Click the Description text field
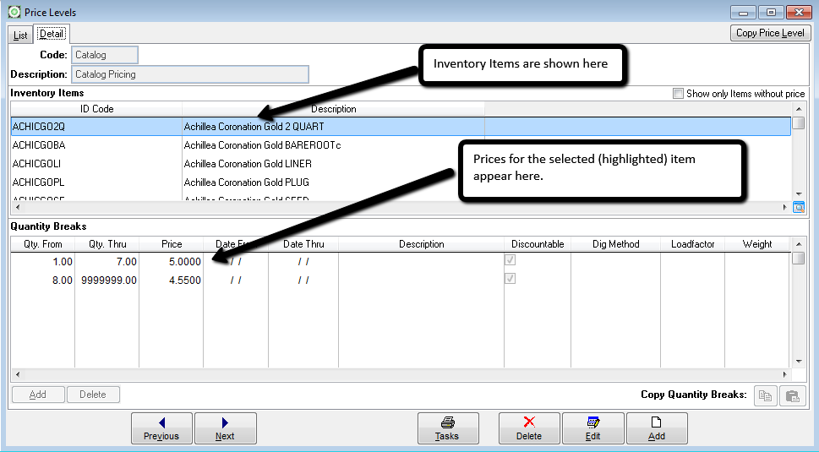 pyautogui.click(x=189, y=74)
